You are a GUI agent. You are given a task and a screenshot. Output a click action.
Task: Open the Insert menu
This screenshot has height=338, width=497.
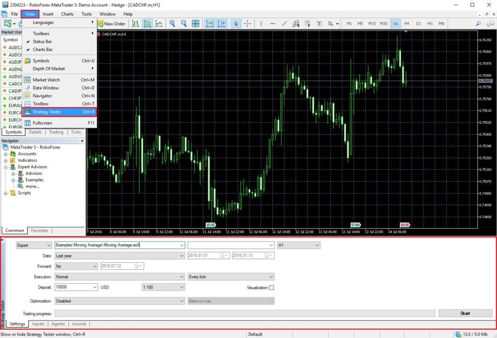click(48, 14)
